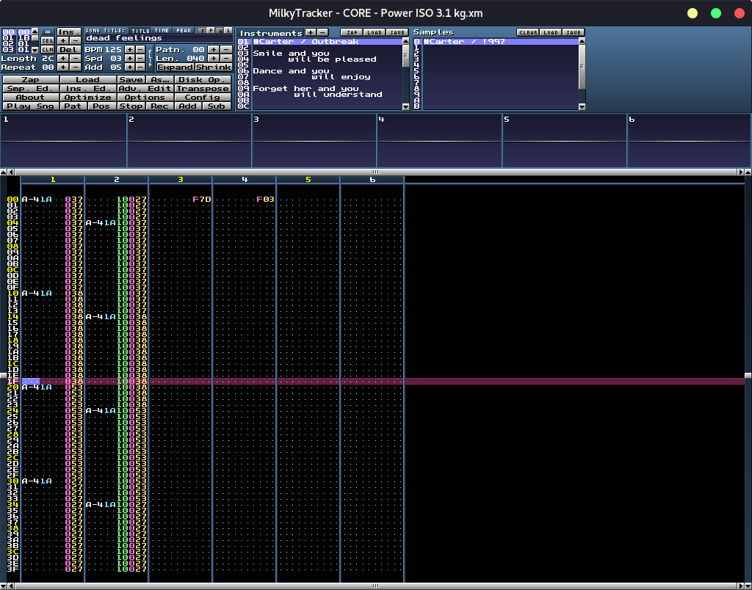Switch to the PEAK tab
The height and width of the screenshot is (590, 752).
coord(183,31)
